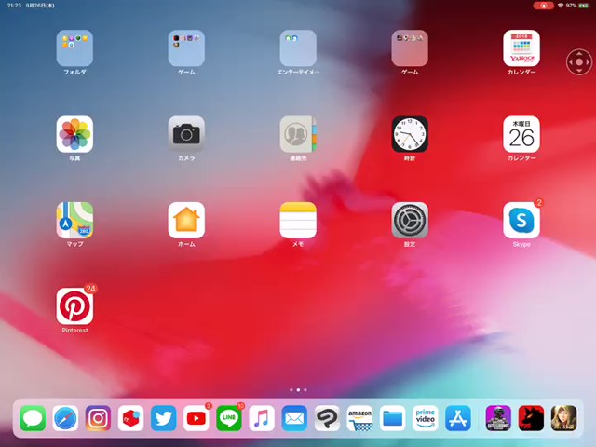
Task: Open the red wolf game icon
Action: (531, 418)
